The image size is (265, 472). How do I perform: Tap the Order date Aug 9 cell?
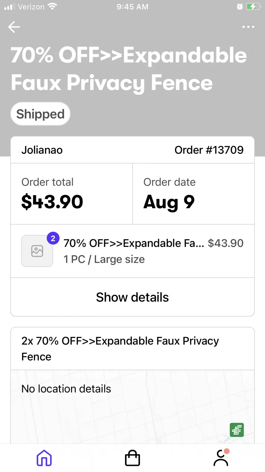[193, 194]
